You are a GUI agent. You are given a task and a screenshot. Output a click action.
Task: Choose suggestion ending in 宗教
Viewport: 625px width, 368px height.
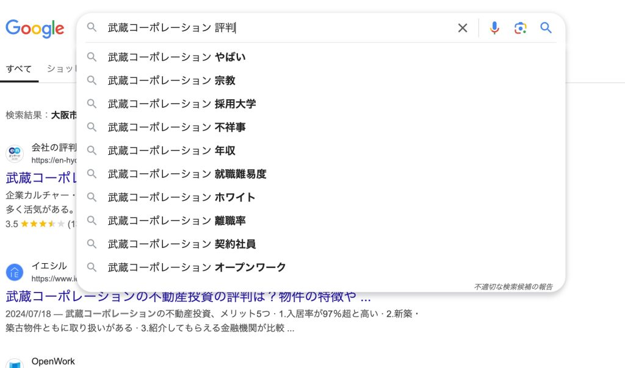click(172, 80)
